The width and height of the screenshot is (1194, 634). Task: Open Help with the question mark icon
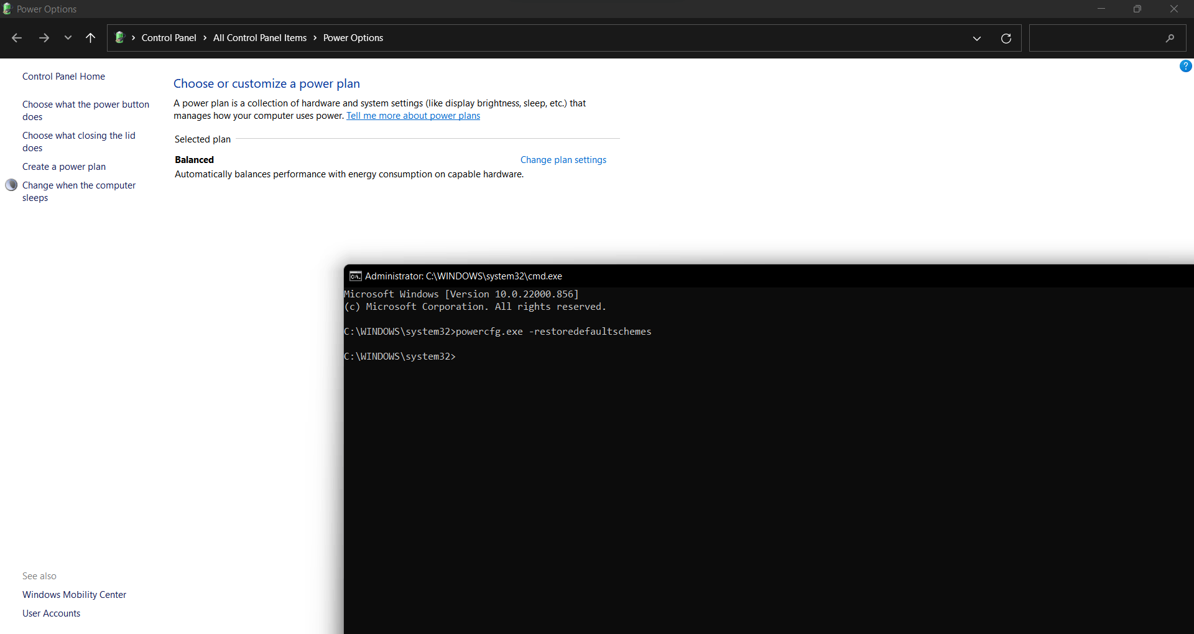pos(1185,66)
